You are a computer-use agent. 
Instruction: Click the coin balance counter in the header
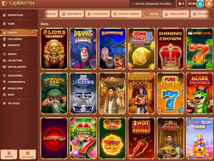181,4
